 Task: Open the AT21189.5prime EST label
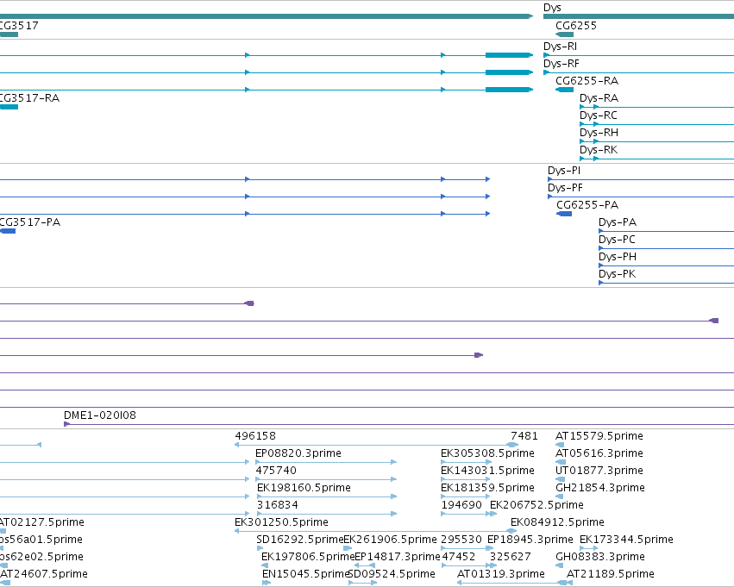click(611, 574)
